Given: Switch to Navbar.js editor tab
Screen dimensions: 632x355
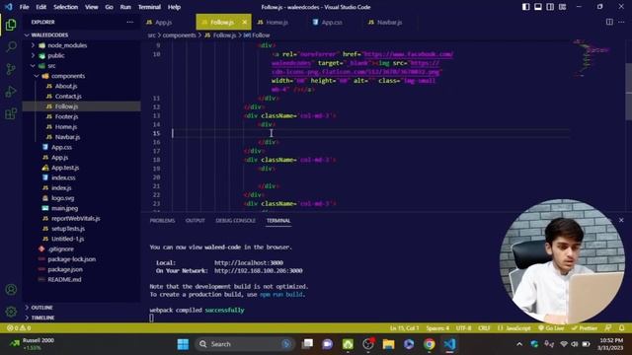Looking at the screenshot, I should tap(389, 22).
